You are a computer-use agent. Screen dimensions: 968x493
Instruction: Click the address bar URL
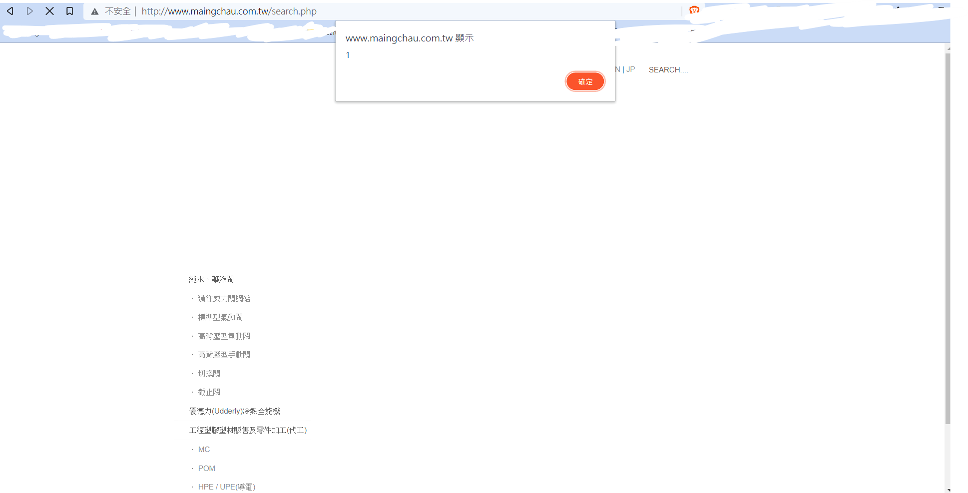(229, 11)
